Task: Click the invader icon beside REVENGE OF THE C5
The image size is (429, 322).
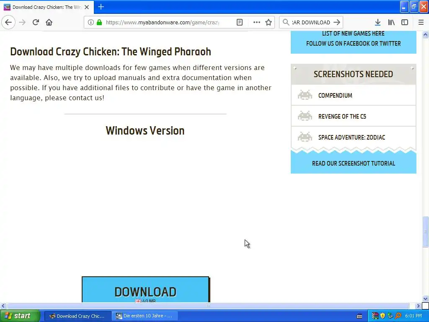Action: point(305,116)
